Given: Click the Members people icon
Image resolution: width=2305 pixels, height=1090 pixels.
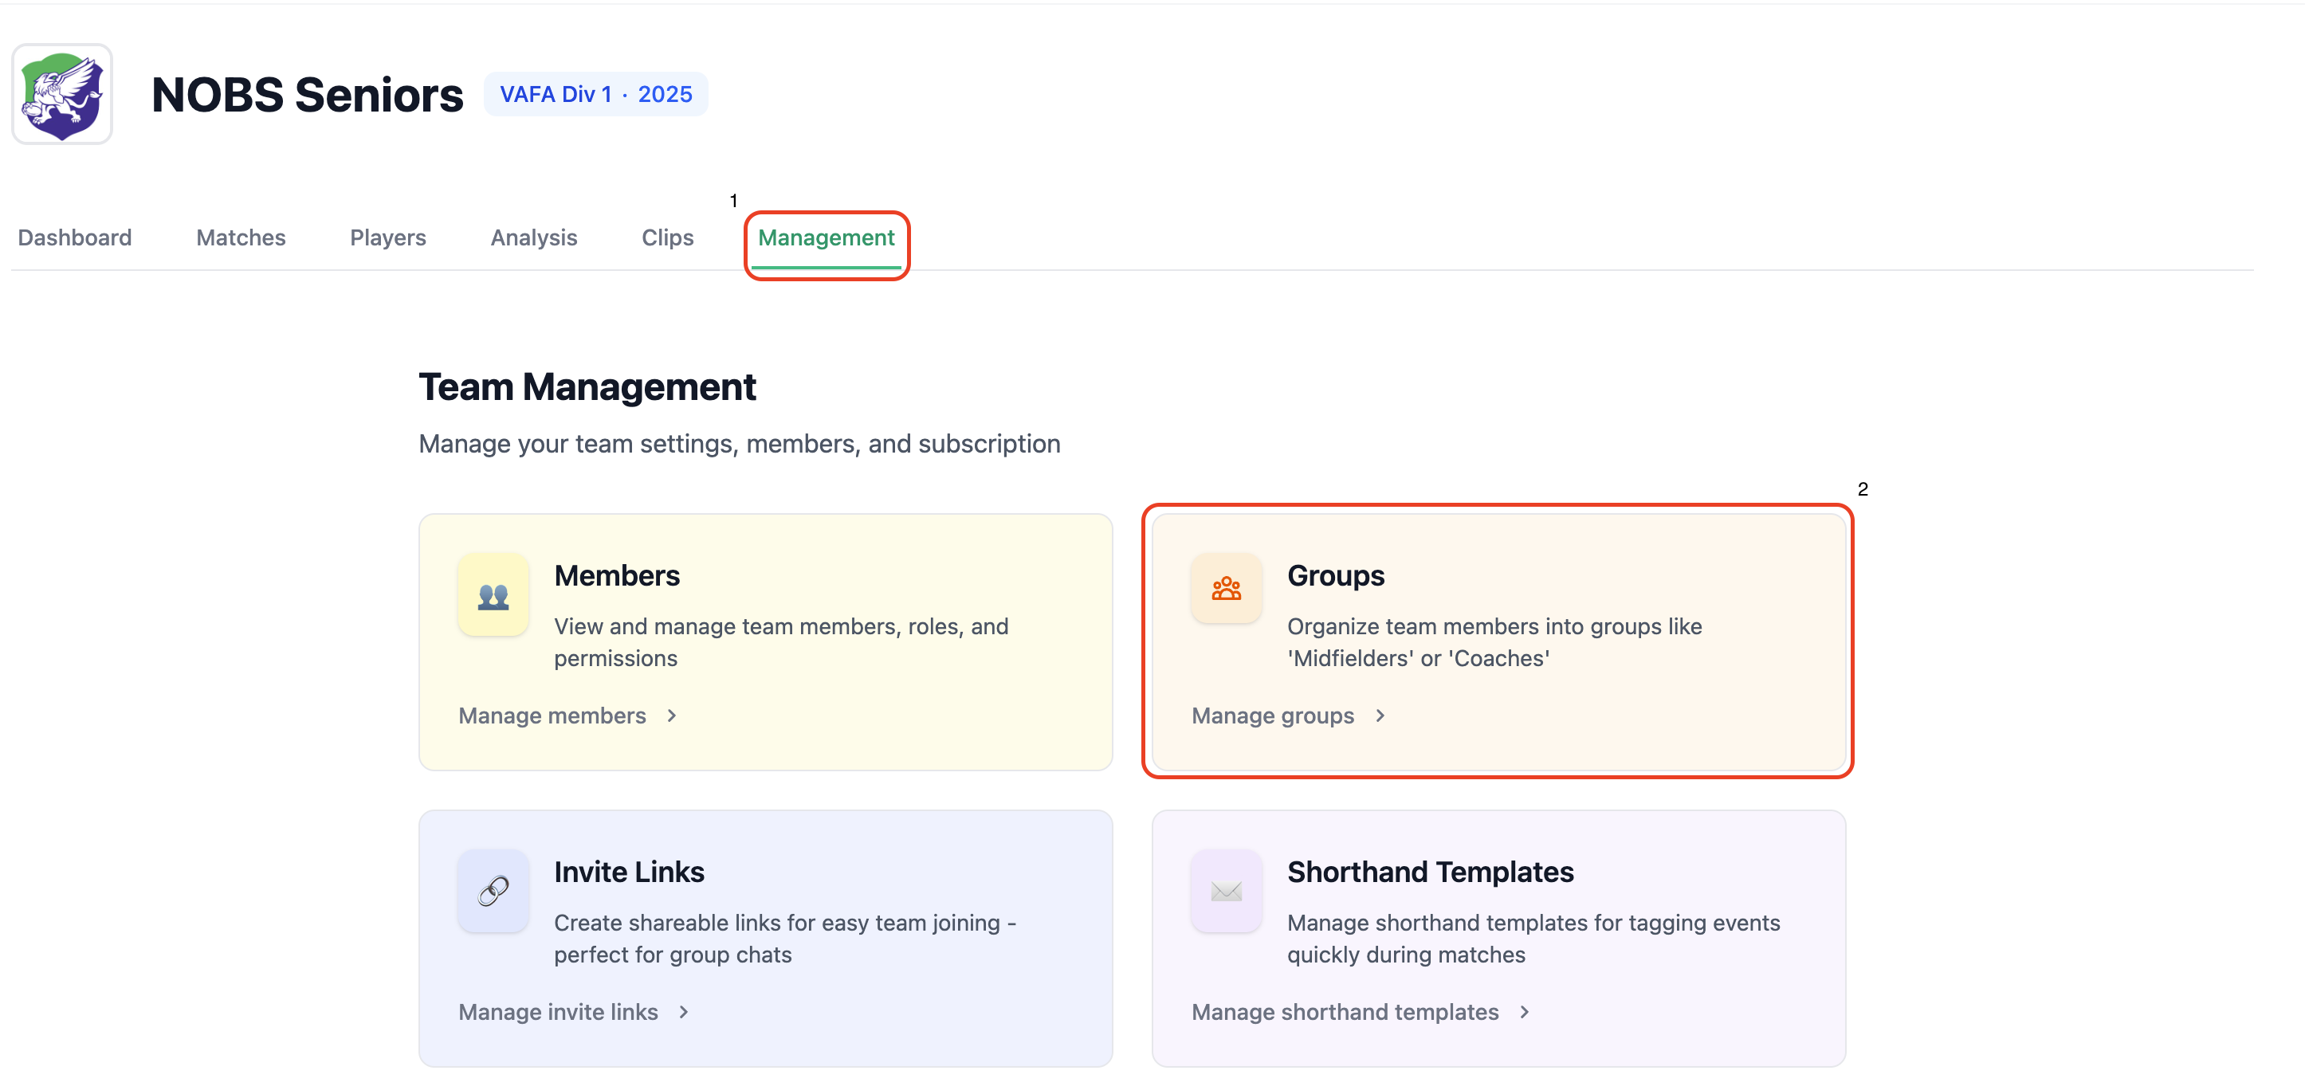Looking at the screenshot, I should coord(493,594).
